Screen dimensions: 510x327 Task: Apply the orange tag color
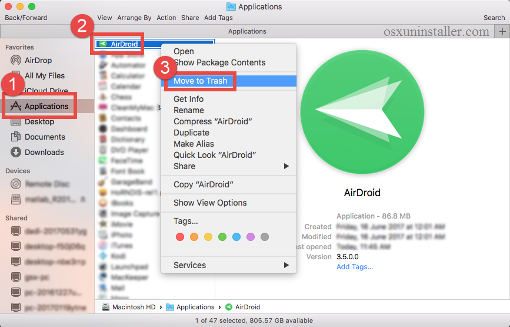coord(194,237)
